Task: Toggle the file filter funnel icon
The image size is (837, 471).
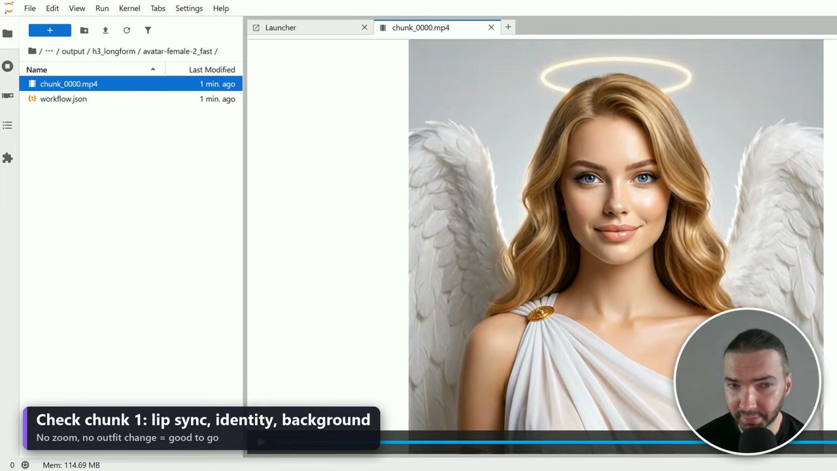Action: tap(148, 30)
